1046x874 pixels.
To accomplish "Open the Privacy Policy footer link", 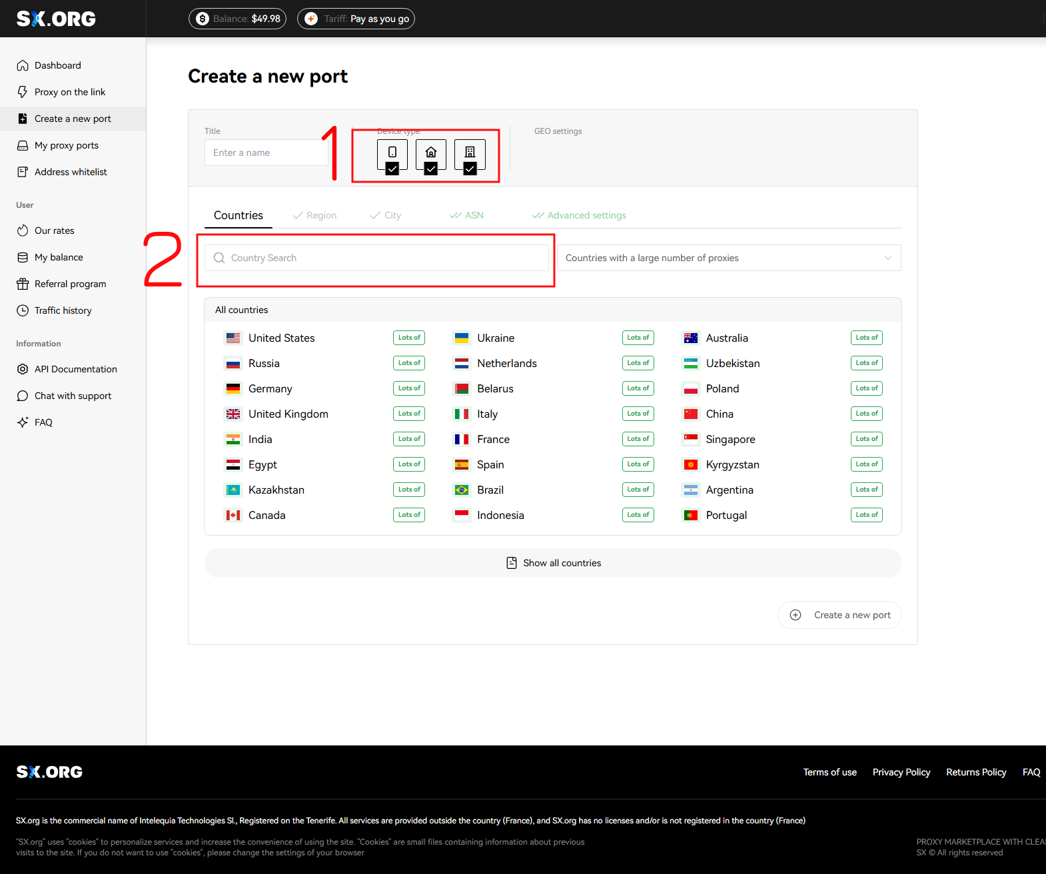I will click(901, 772).
